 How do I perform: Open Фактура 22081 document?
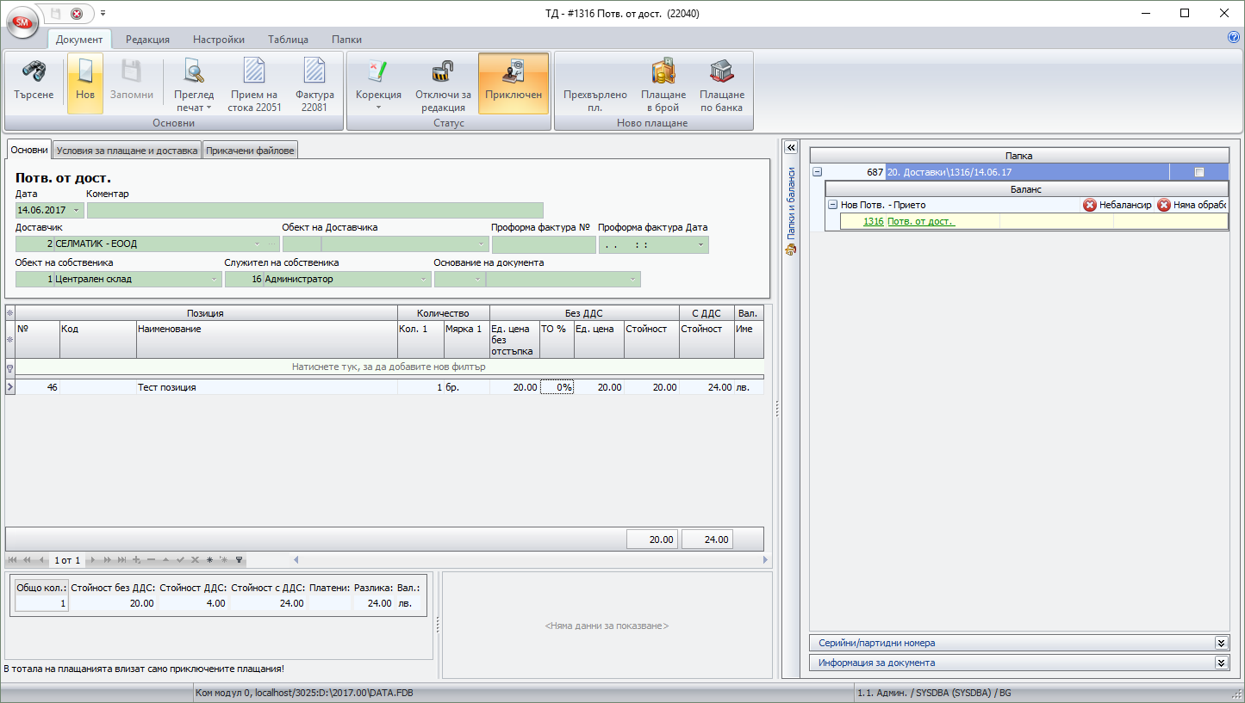[314, 83]
